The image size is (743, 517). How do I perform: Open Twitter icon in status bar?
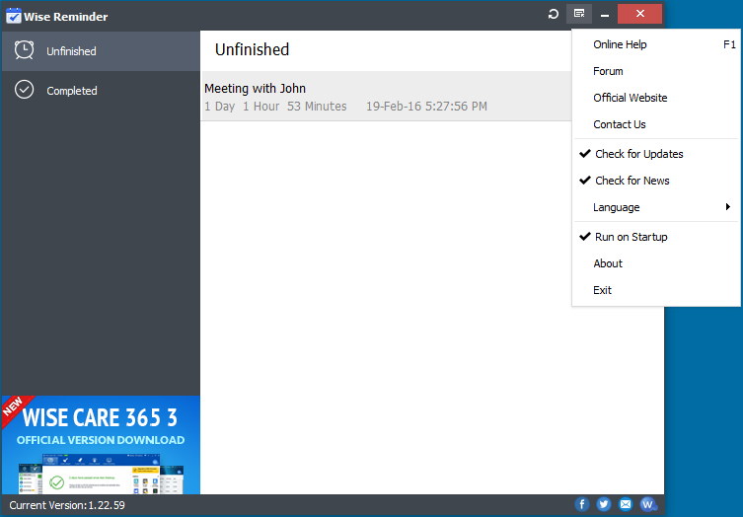(604, 504)
